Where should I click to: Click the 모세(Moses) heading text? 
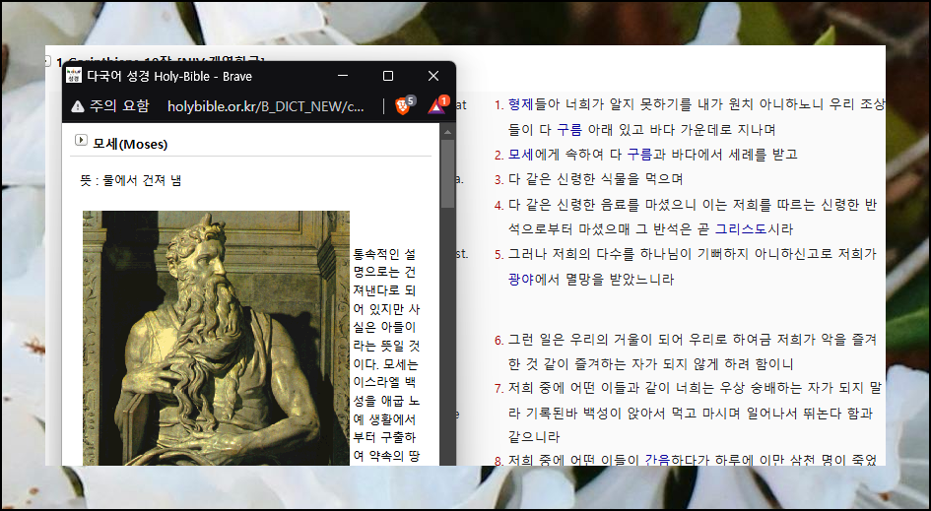[130, 144]
